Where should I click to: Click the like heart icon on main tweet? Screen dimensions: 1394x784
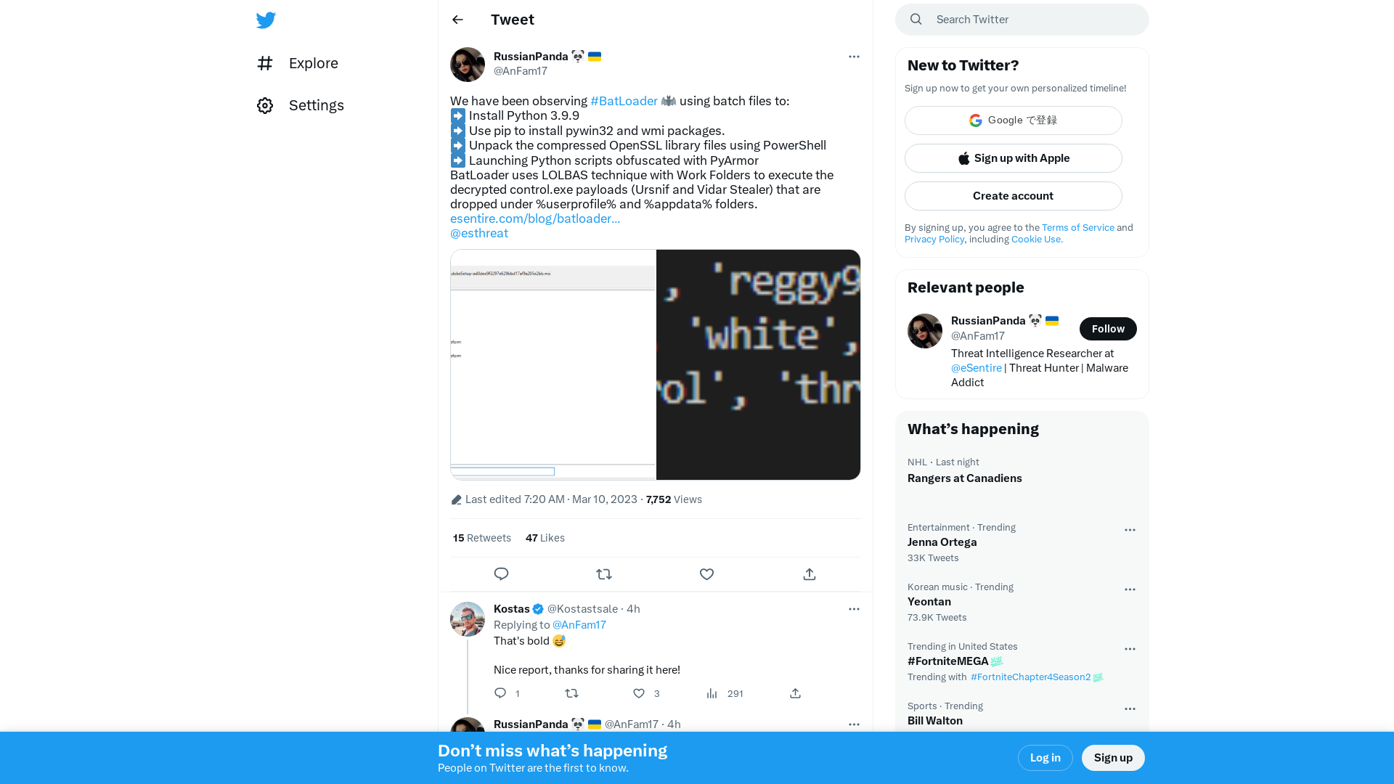tap(706, 573)
